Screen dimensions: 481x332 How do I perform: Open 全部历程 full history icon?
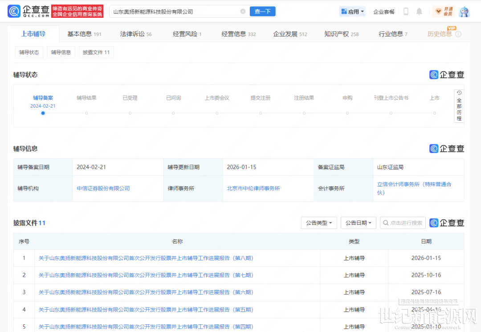click(x=459, y=106)
